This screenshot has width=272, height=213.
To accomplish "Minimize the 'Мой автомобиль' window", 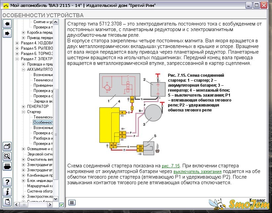I will 248,5.
